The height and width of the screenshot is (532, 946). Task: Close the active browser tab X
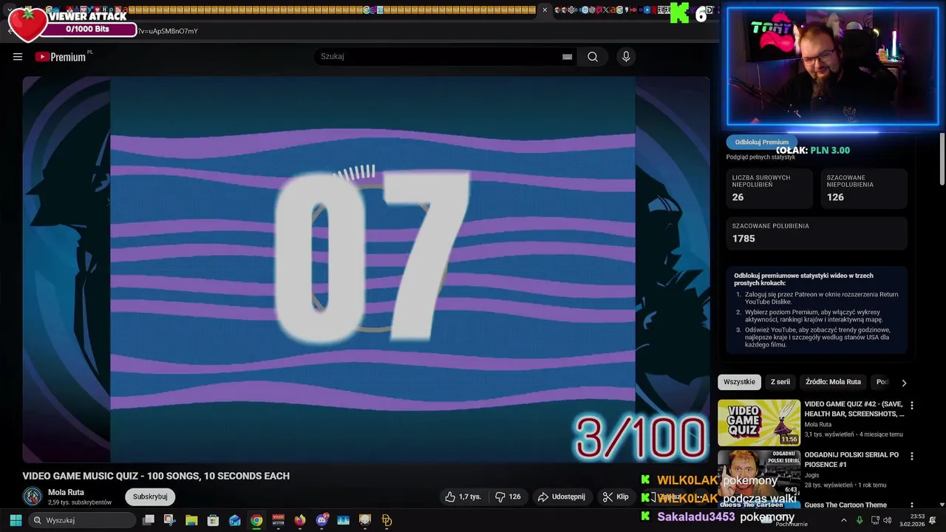(x=545, y=10)
